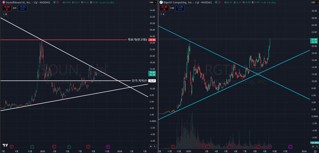Open red earnings marker near 11월 on Rigetti chart

[x=173, y=146]
